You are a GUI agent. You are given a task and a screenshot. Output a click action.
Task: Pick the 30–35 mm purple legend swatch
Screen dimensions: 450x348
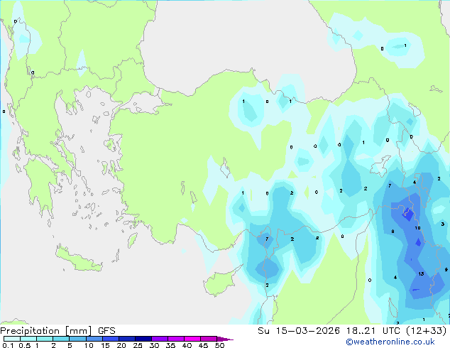tap(159, 339)
